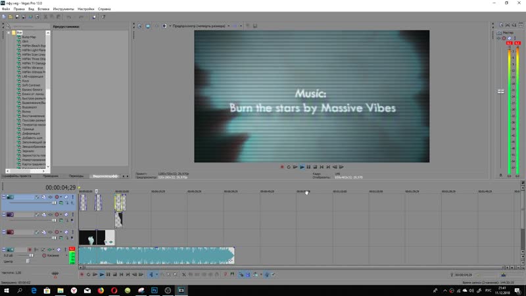Viewport: 526px width, 296px height.
Task: Insert a marker from the timeline toolbar
Action: click(x=226, y=274)
